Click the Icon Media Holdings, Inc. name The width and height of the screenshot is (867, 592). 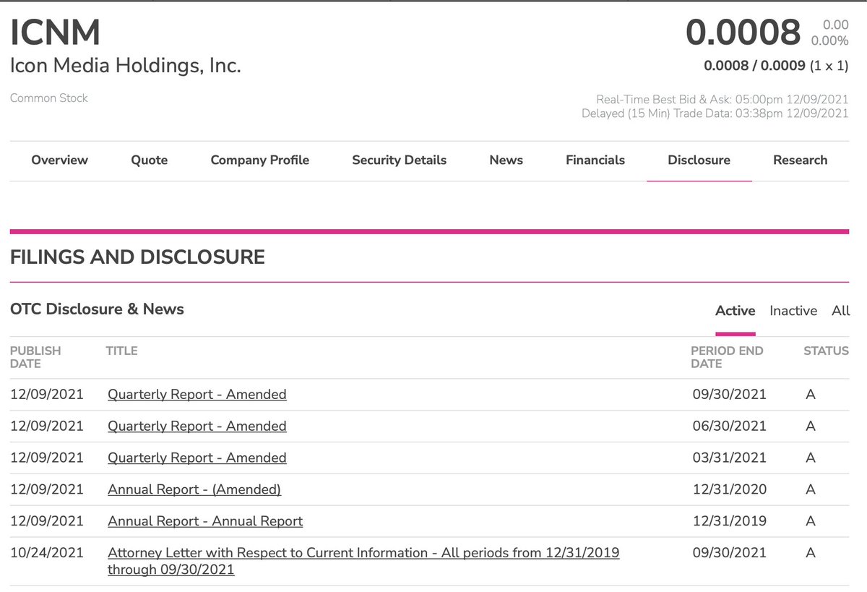point(126,66)
